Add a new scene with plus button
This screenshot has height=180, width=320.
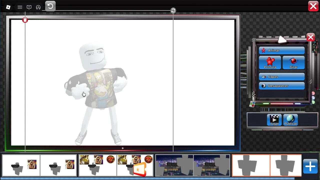coord(310,166)
